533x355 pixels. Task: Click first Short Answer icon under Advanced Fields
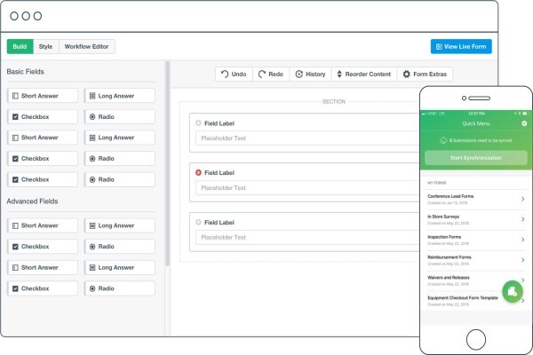pos(15,225)
